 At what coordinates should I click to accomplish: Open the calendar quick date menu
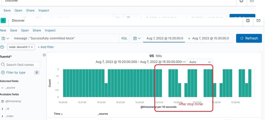137,38
